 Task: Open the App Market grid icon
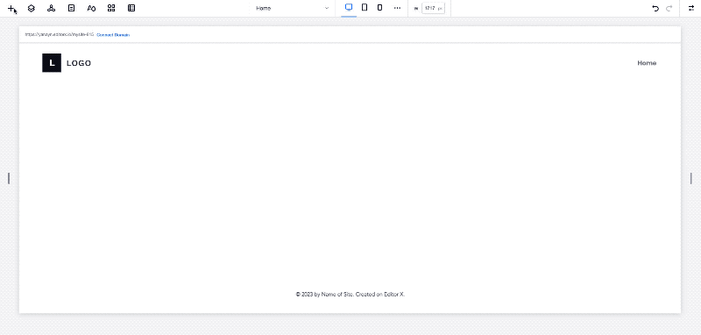(111, 8)
